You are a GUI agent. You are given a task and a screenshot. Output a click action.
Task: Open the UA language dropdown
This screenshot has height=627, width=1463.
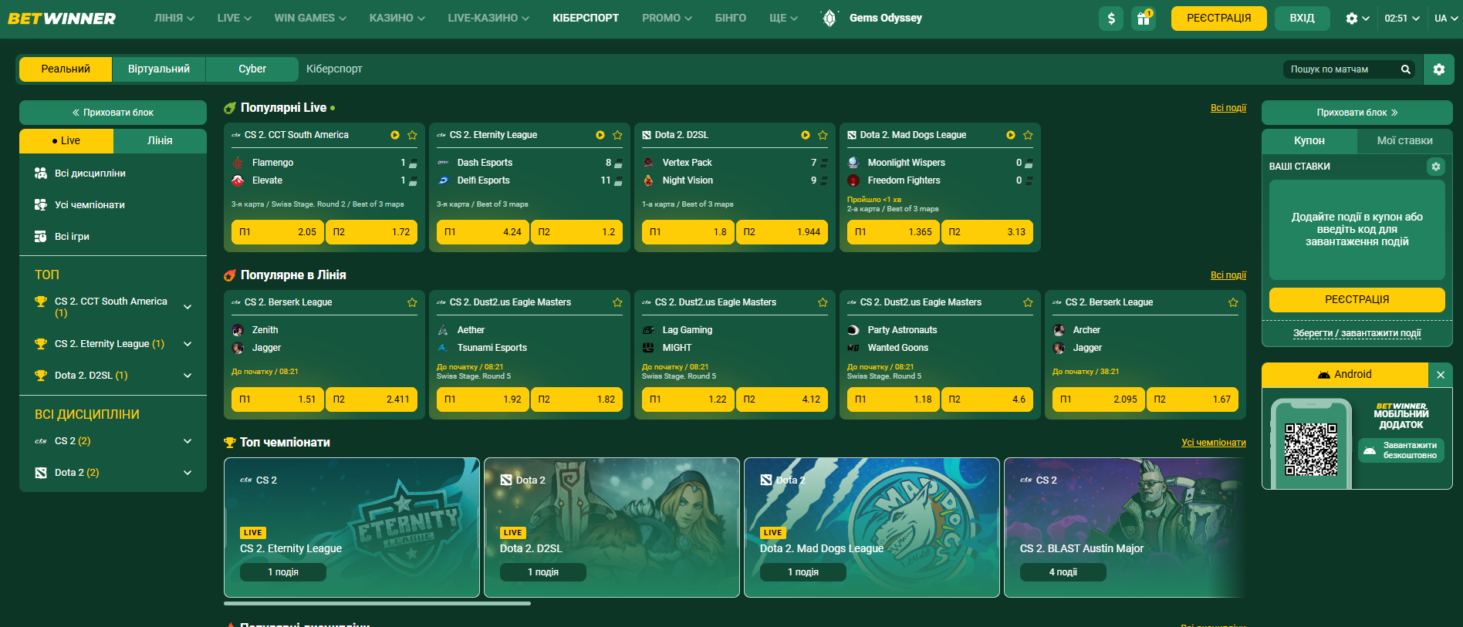tap(1445, 19)
